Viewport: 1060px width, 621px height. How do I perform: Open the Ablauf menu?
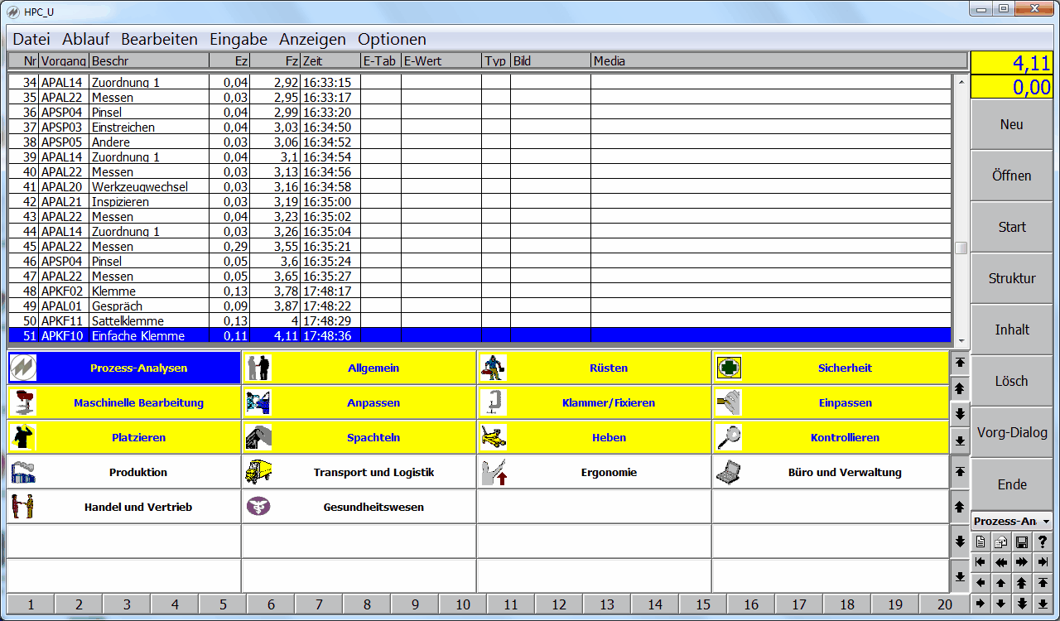tap(85, 39)
